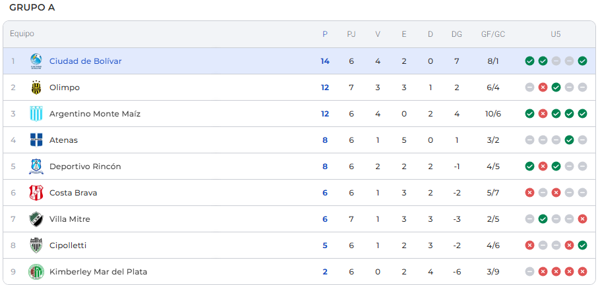Sort table by the P points column

click(325, 34)
